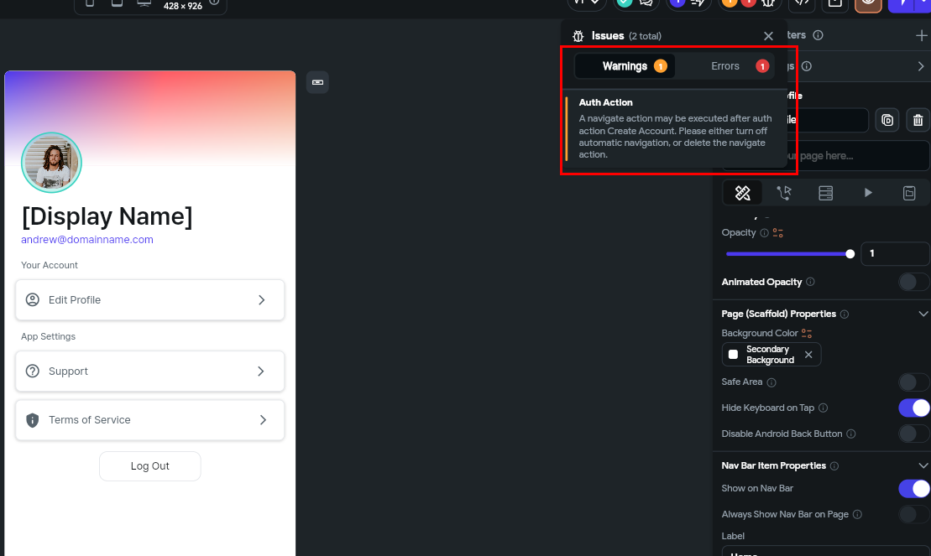Click info icon next to Disable Android Back Button
931x556 pixels.
851,434
